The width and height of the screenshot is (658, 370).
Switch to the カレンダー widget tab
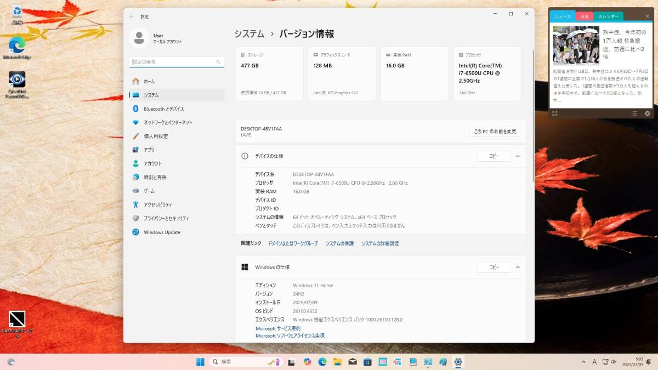[x=609, y=16]
